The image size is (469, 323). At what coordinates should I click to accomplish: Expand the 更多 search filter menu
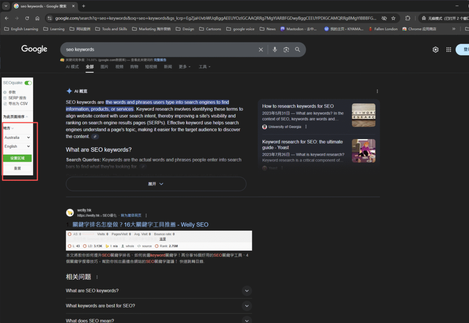pos(185,67)
